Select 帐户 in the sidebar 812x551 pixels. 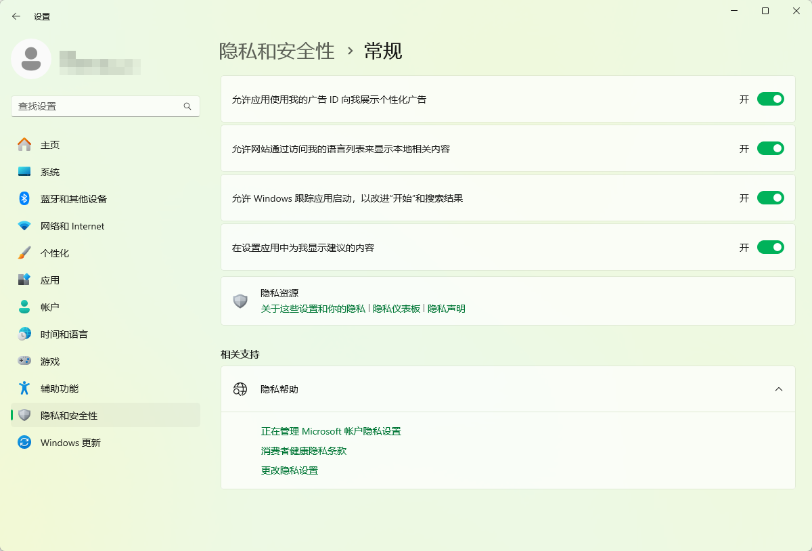coord(106,307)
